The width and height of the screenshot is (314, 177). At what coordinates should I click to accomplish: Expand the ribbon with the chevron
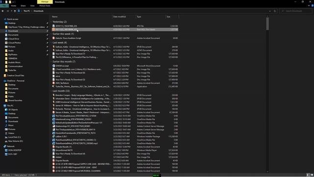[x=309, y=6]
